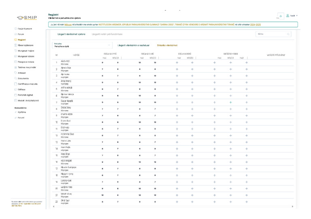Click the search magnifier icon
This screenshot has height=219, width=311.
289,34
